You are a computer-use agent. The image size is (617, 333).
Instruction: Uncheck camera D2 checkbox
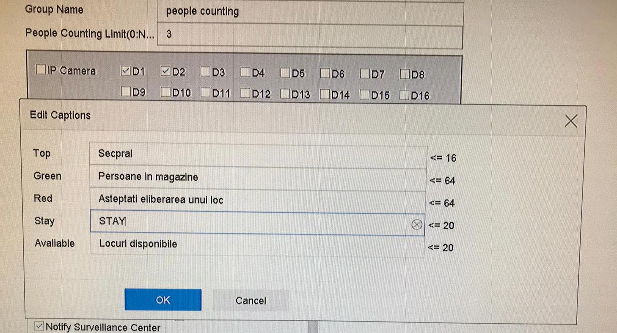(x=166, y=72)
